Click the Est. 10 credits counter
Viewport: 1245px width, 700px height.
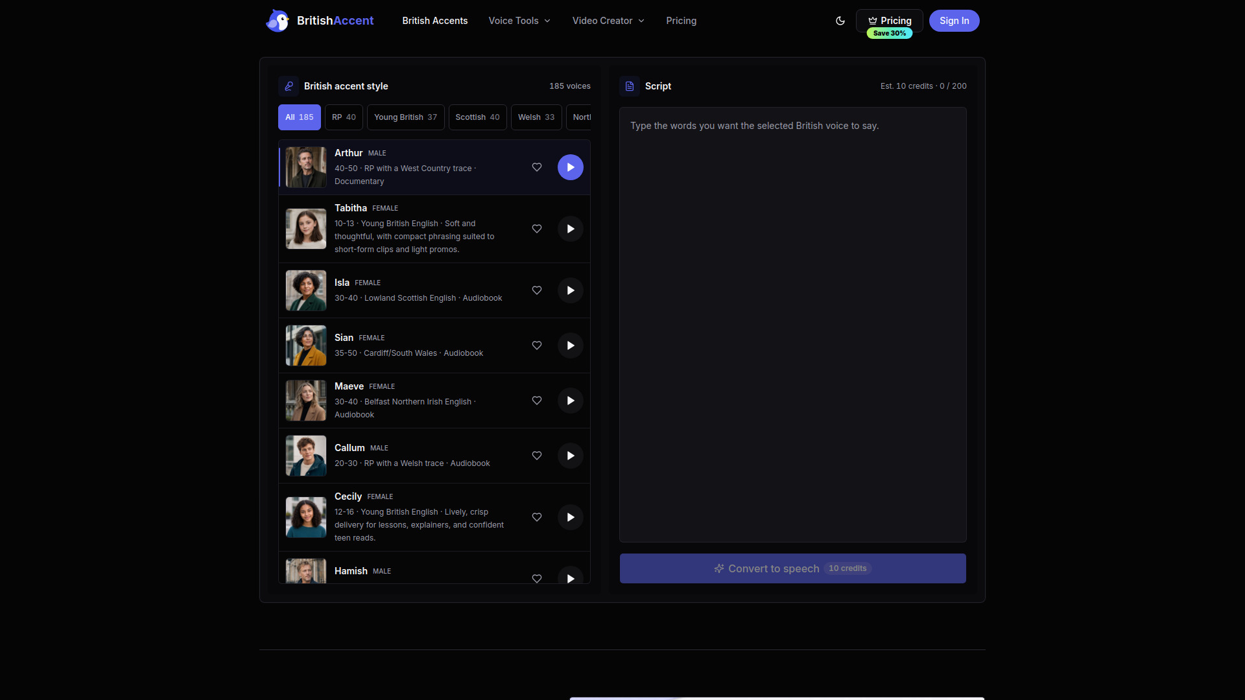pyautogui.click(x=923, y=86)
